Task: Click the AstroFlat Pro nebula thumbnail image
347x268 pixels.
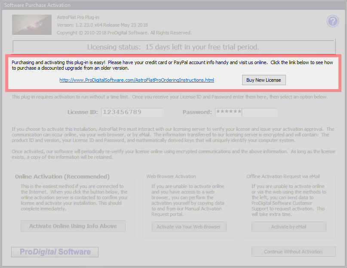Action: click(32, 25)
